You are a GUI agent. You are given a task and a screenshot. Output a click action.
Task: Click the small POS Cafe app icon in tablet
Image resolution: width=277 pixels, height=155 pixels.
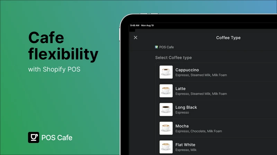coord(157,47)
